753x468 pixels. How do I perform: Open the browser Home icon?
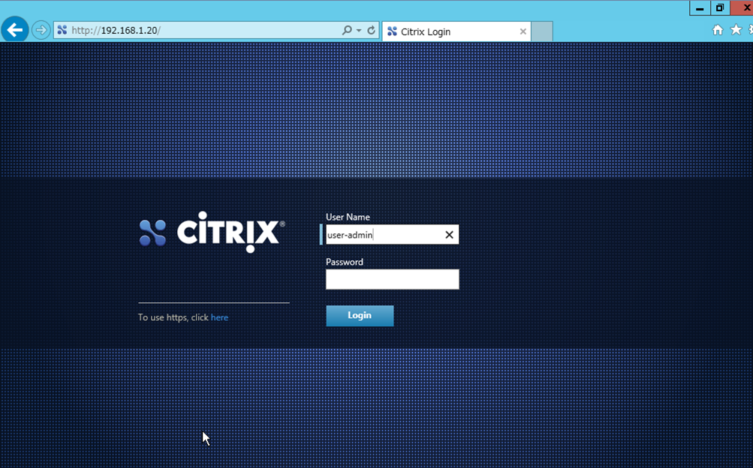718,30
